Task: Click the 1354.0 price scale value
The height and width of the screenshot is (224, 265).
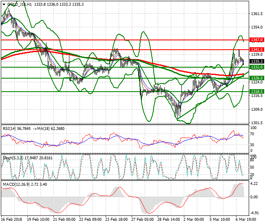Action: tap(257, 27)
